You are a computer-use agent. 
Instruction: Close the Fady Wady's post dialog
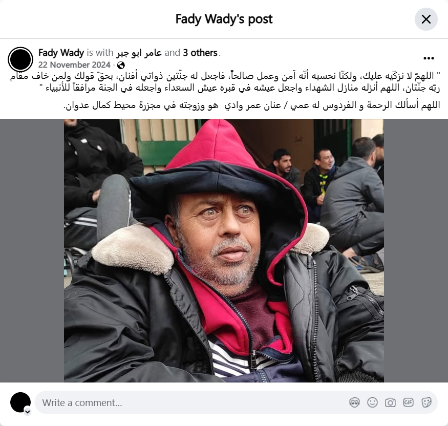(426, 19)
